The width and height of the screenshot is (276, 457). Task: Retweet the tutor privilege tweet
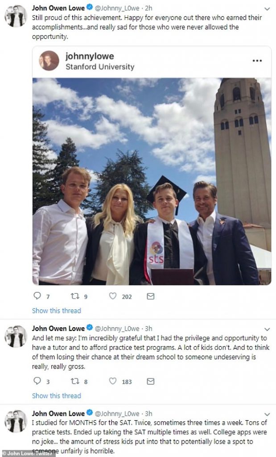75,382
